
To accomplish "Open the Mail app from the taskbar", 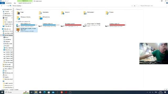I will click(x=53, y=92).
